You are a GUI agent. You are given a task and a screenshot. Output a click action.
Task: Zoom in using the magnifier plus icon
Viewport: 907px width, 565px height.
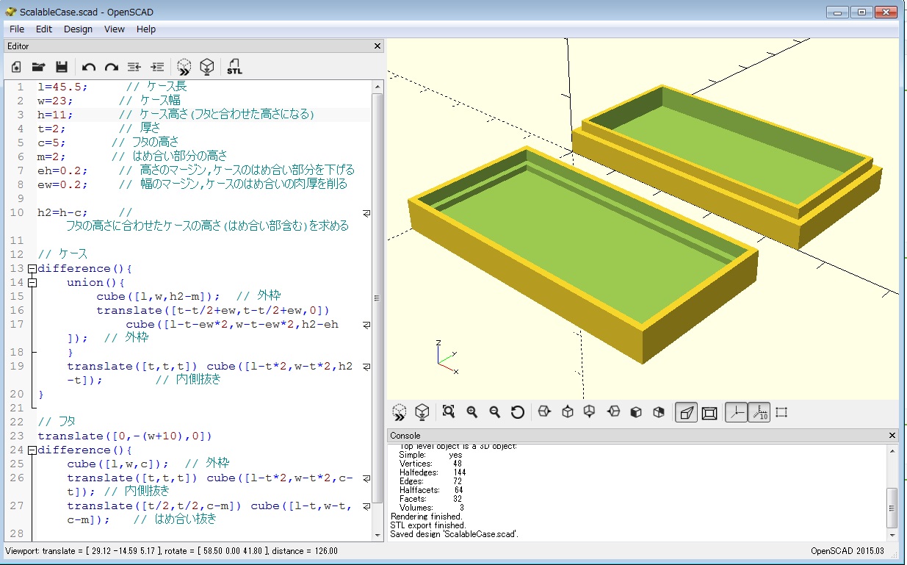pos(471,412)
